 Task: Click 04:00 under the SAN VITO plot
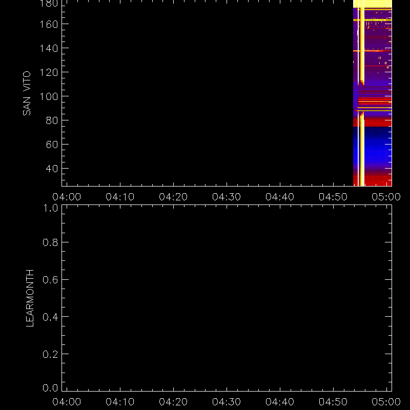[67, 197]
